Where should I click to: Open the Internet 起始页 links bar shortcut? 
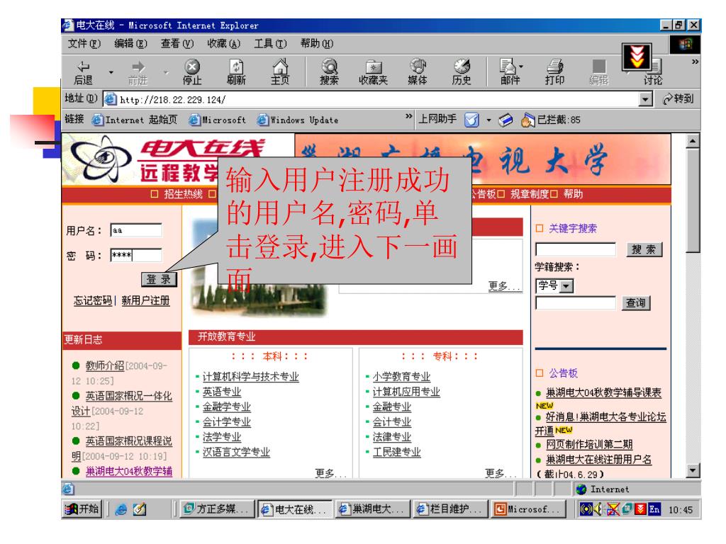[135, 120]
